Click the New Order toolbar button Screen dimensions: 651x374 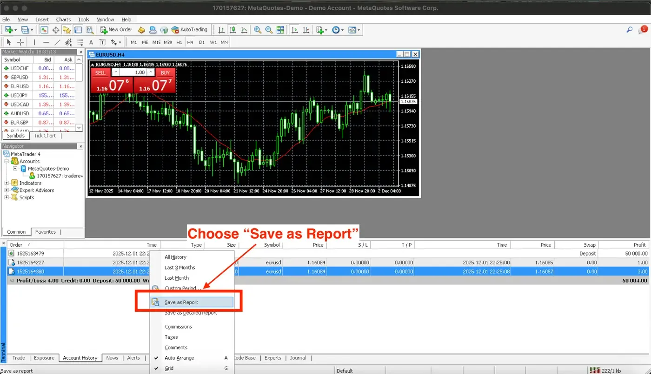(x=117, y=30)
